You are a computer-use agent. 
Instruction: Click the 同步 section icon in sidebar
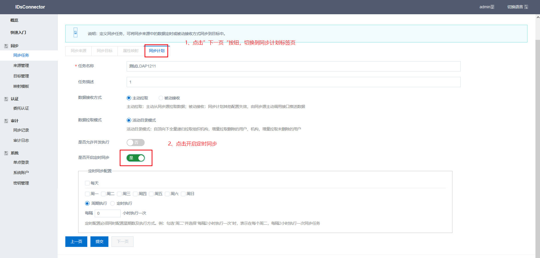(6, 46)
